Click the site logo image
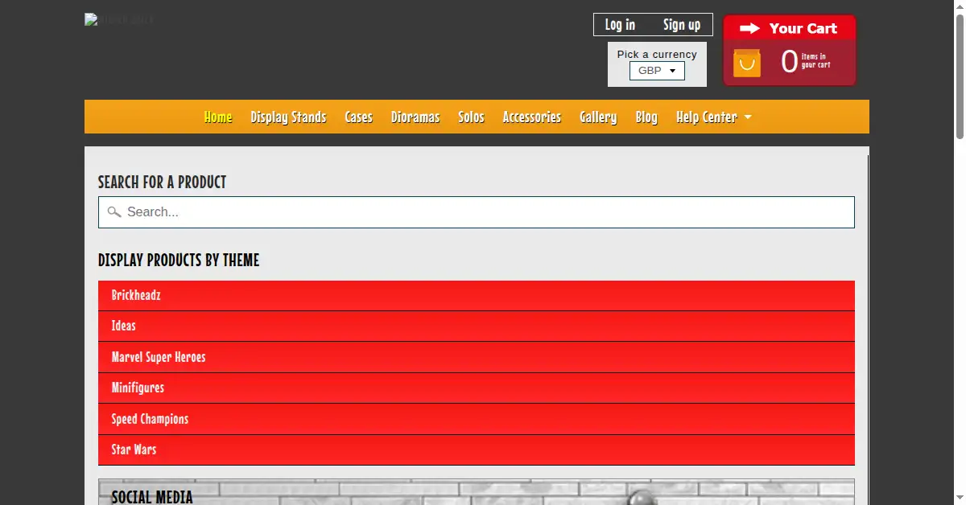The height and width of the screenshot is (505, 966). coord(119,19)
